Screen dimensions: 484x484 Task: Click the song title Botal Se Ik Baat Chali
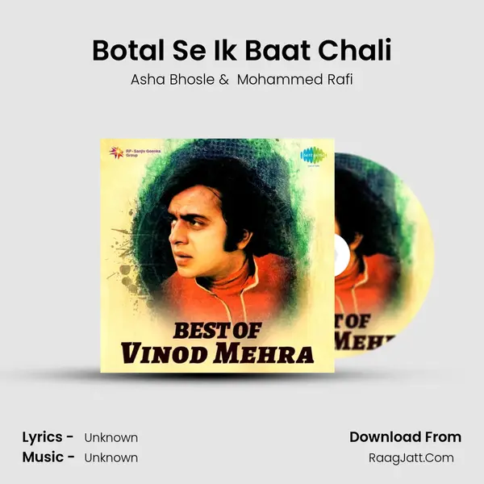[242, 50]
